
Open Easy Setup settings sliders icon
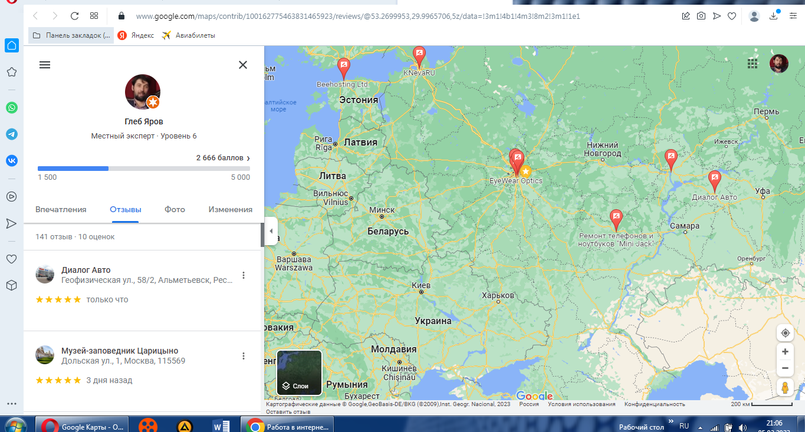tap(793, 16)
